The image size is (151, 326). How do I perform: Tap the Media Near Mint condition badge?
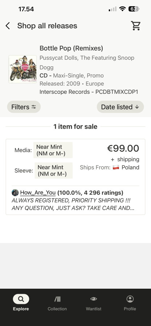pyautogui.click(x=53, y=150)
